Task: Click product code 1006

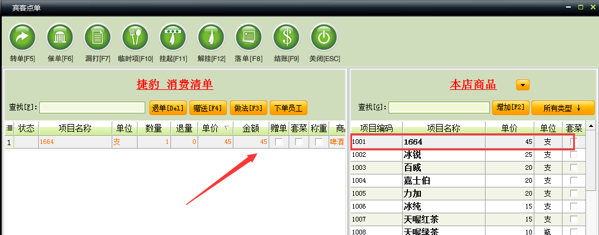Action: point(359,206)
